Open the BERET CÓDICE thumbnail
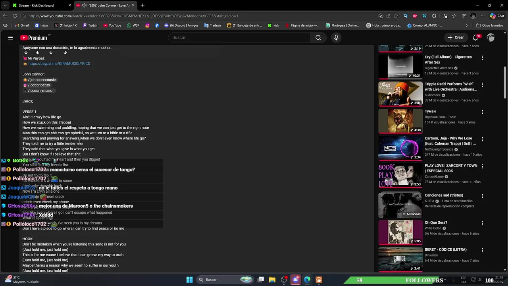The width and height of the screenshot is (508, 286). (400, 259)
